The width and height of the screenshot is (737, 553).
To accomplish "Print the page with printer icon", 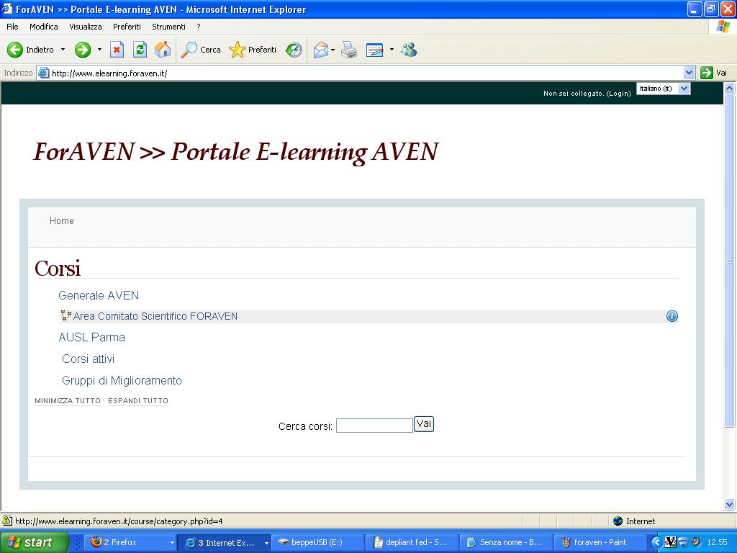I will [349, 50].
